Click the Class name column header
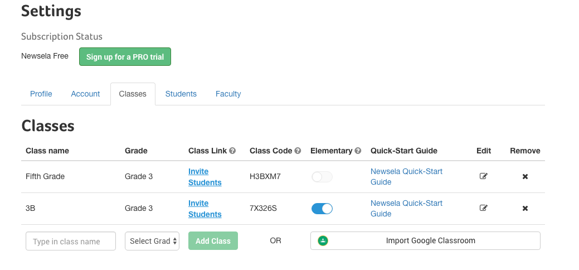The width and height of the screenshot is (579, 270). (47, 151)
